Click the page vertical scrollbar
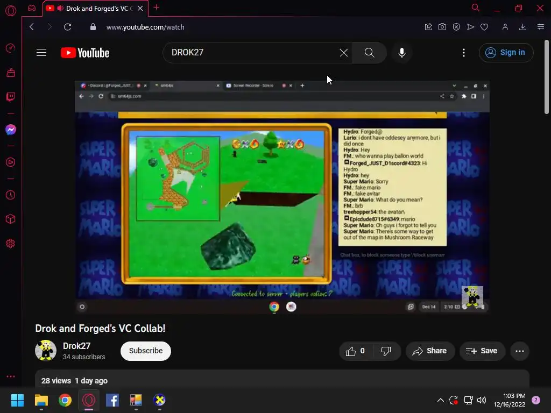This screenshot has height=413, width=551. click(x=547, y=77)
